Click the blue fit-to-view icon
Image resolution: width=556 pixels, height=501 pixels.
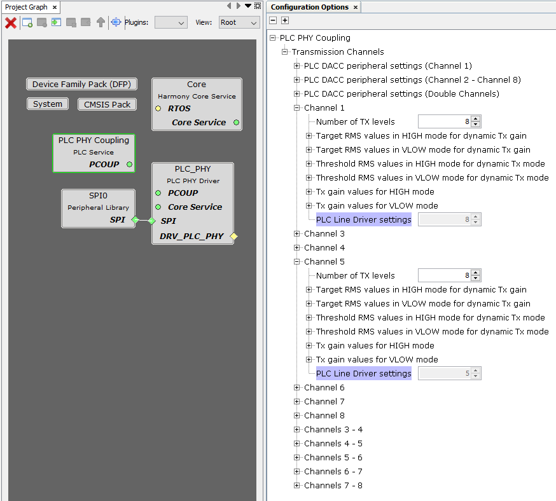click(x=116, y=23)
